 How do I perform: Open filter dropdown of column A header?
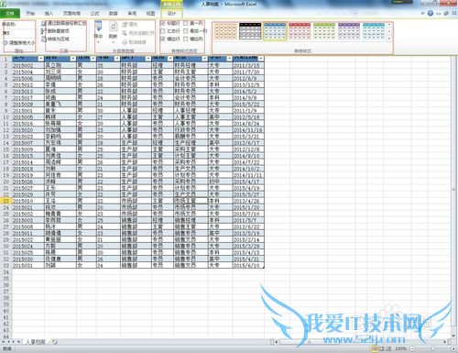[x=41, y=59]
